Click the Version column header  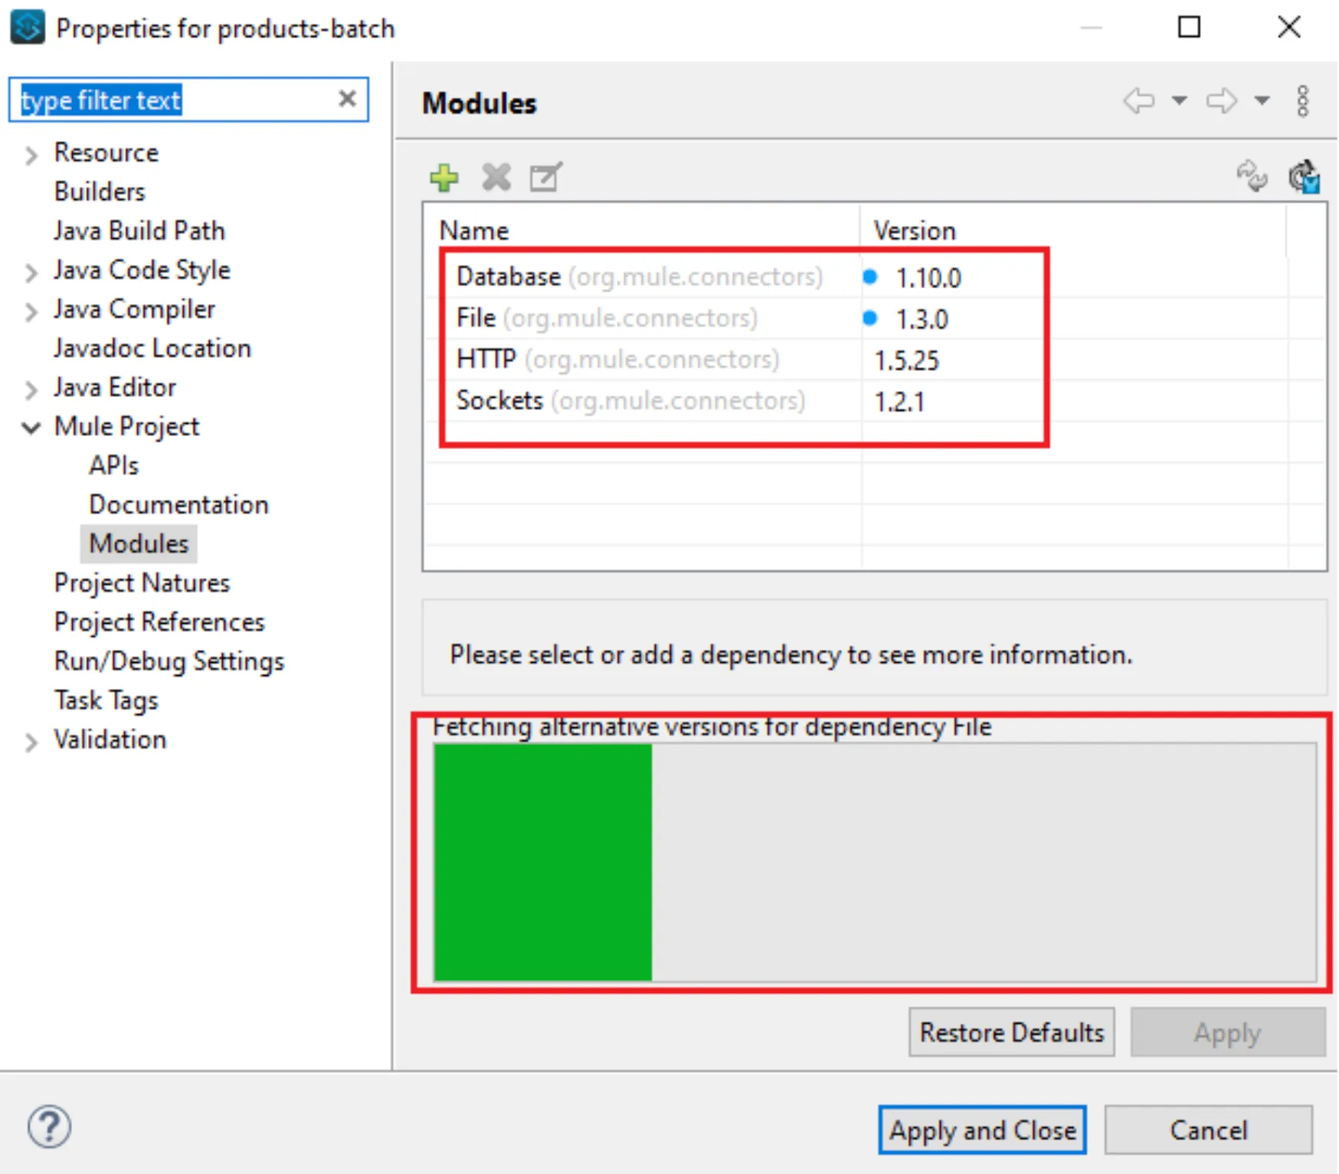tap(1073, 231)
